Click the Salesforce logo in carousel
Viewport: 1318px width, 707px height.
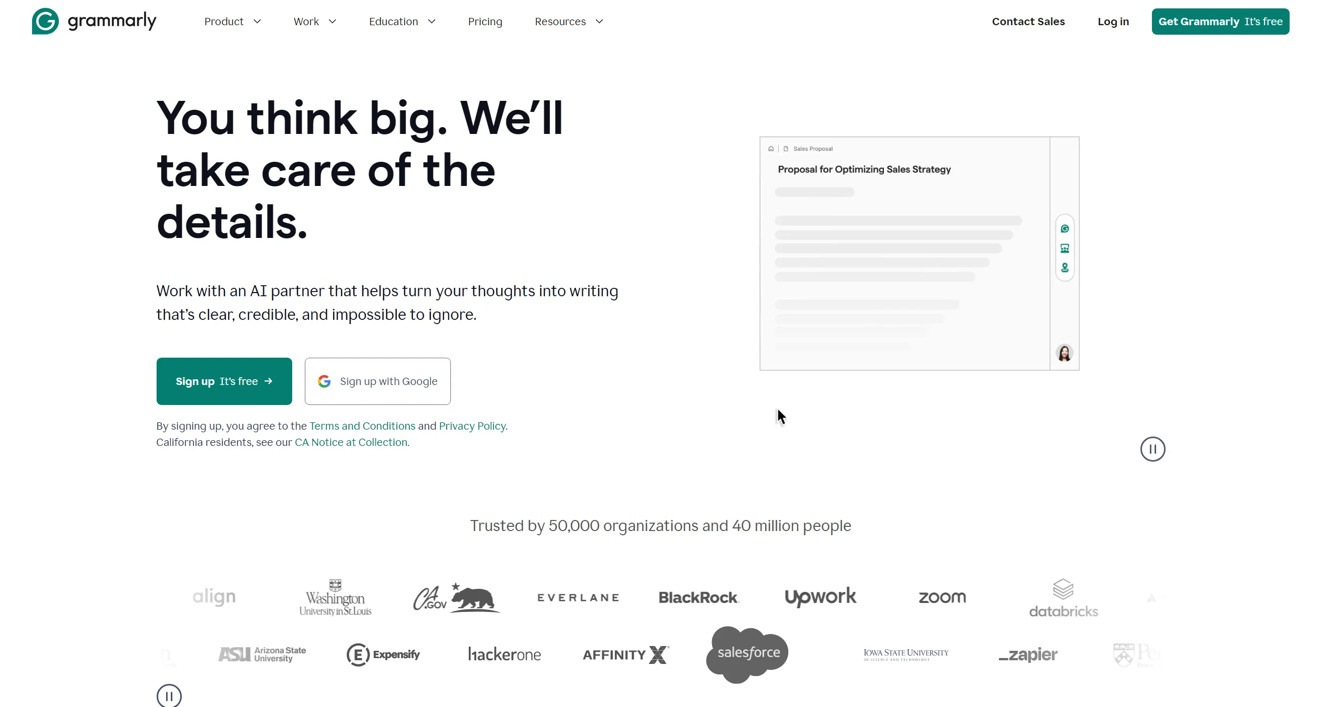coord(748,653)
